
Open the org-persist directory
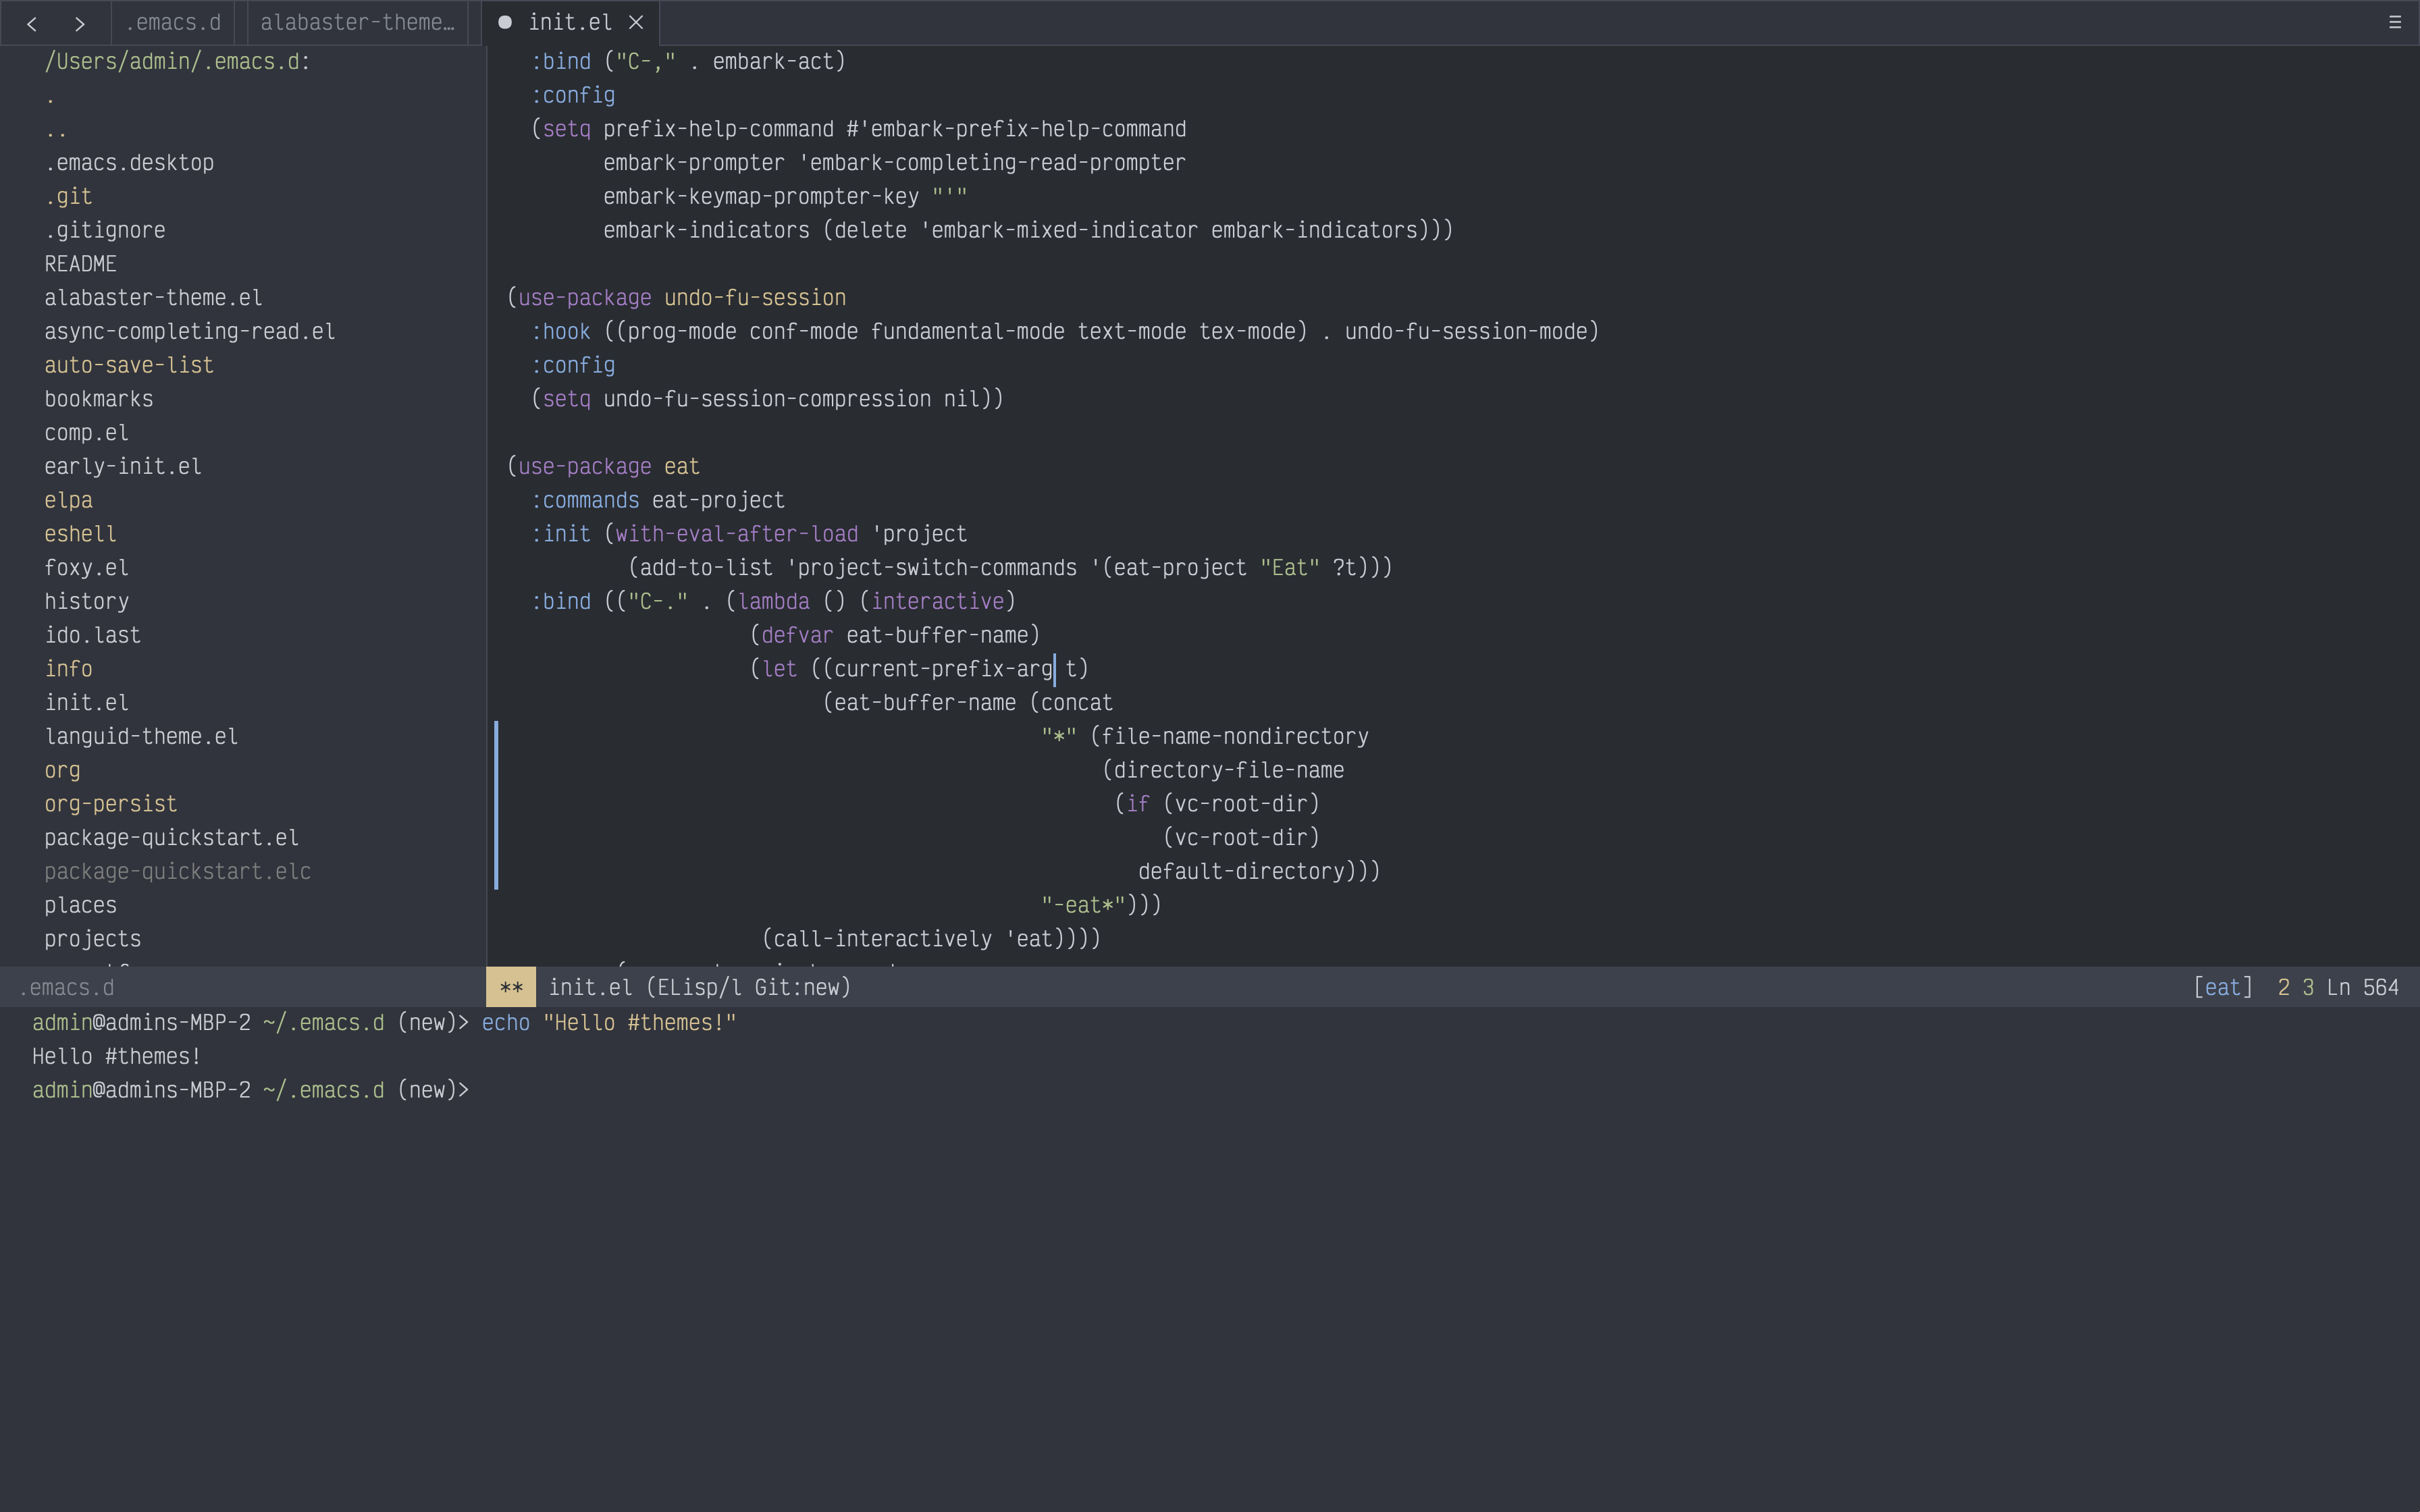click(x=110, y=804)
